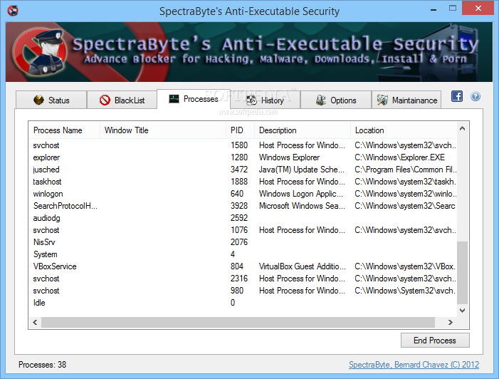Sort by Location column header
Viewport: 499px width, 379px height.
point(404,130)
